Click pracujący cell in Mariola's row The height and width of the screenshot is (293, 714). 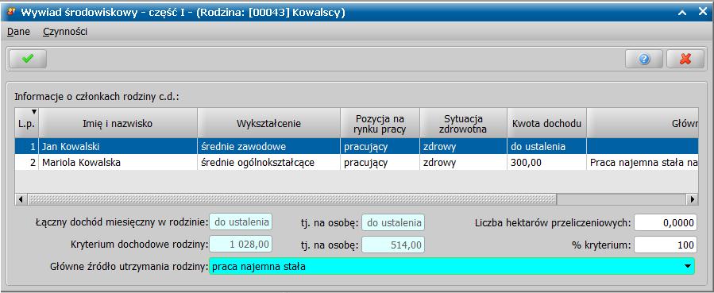(x=380, y=163)
